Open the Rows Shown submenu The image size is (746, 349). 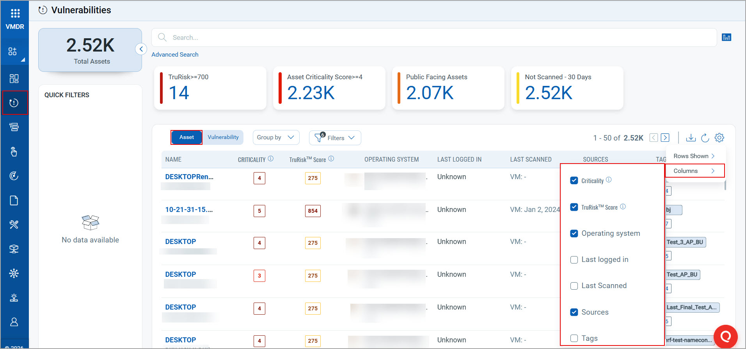point(694,156)
